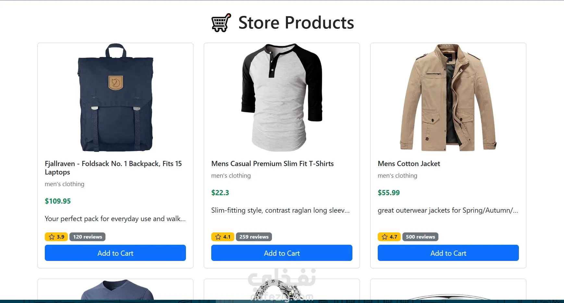Click the 500 reviews badge
Viewport: 564px width, 303px height.
pyautogui.click(x=420, y=237)
